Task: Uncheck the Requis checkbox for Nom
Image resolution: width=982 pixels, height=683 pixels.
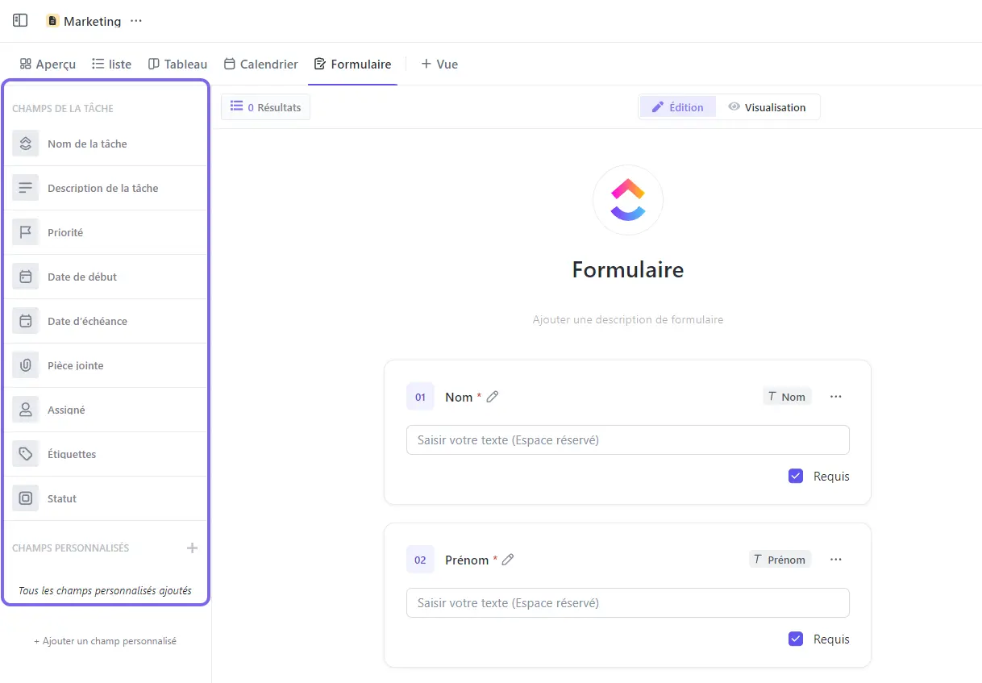Action: pos(796,476)
